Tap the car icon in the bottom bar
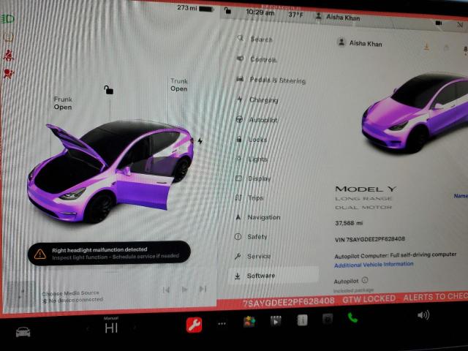 (23, 331)
